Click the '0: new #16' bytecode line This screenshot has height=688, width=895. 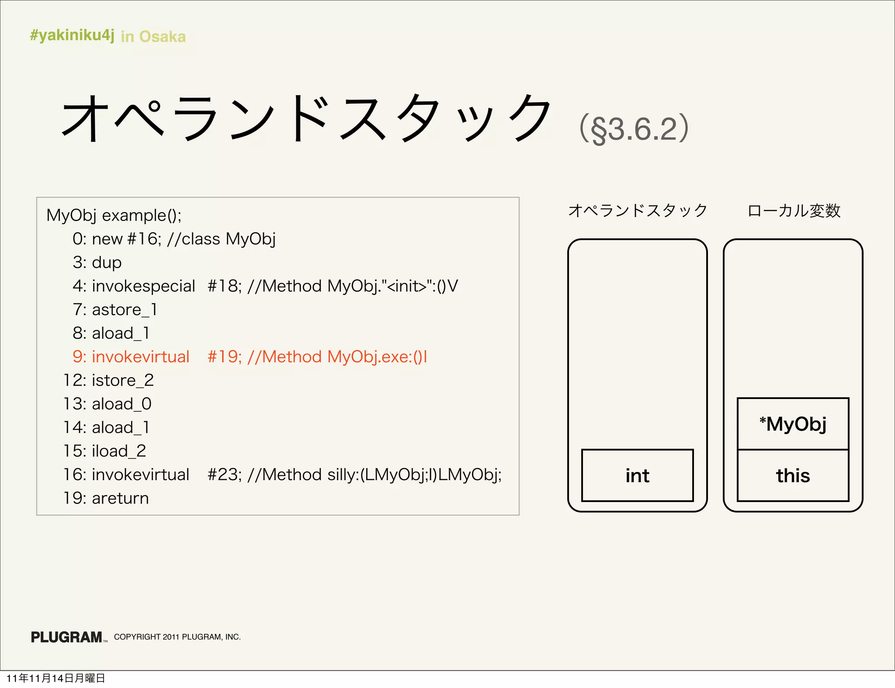[174, 239]
